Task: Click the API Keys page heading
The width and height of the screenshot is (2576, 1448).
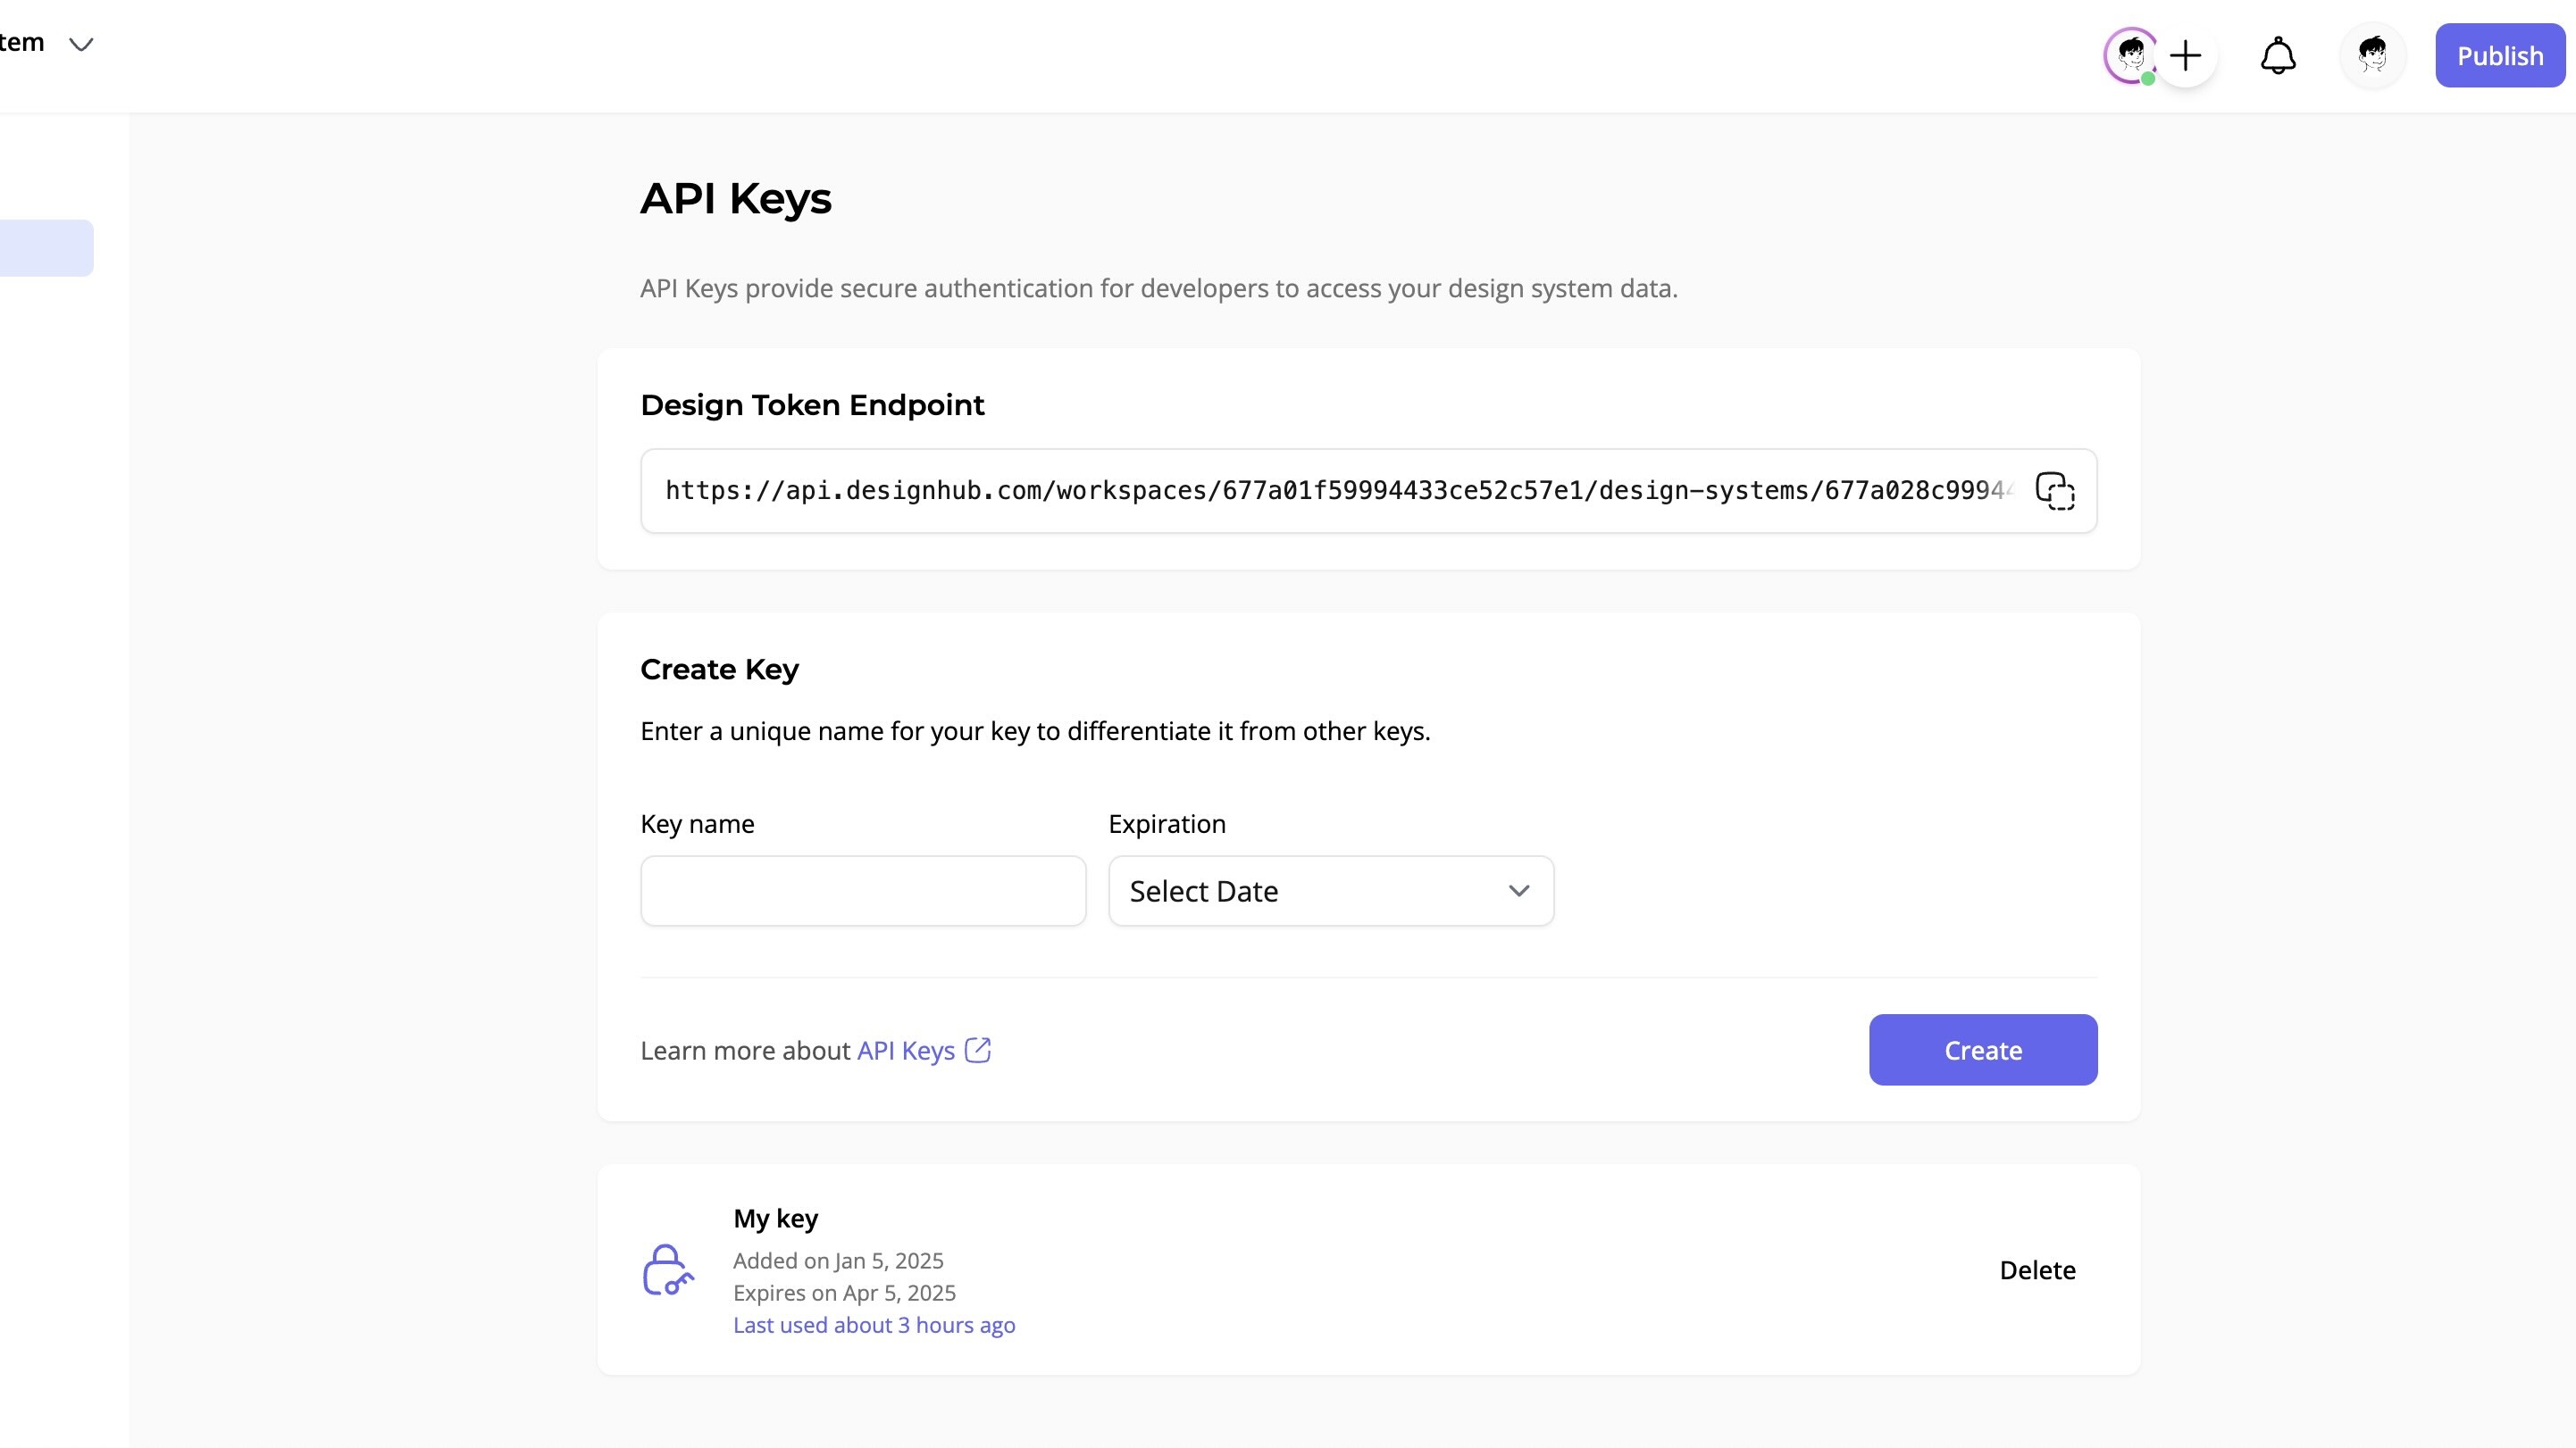Action: [x=736, y=198]
